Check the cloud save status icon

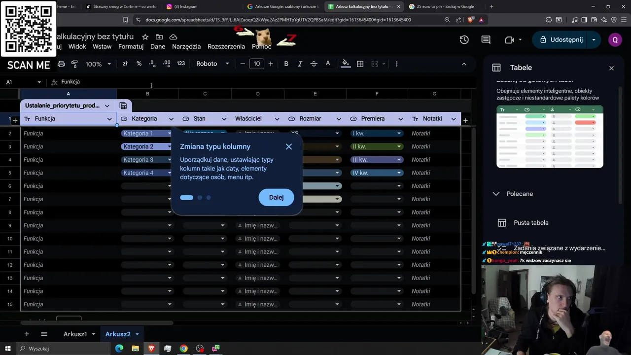173,37
